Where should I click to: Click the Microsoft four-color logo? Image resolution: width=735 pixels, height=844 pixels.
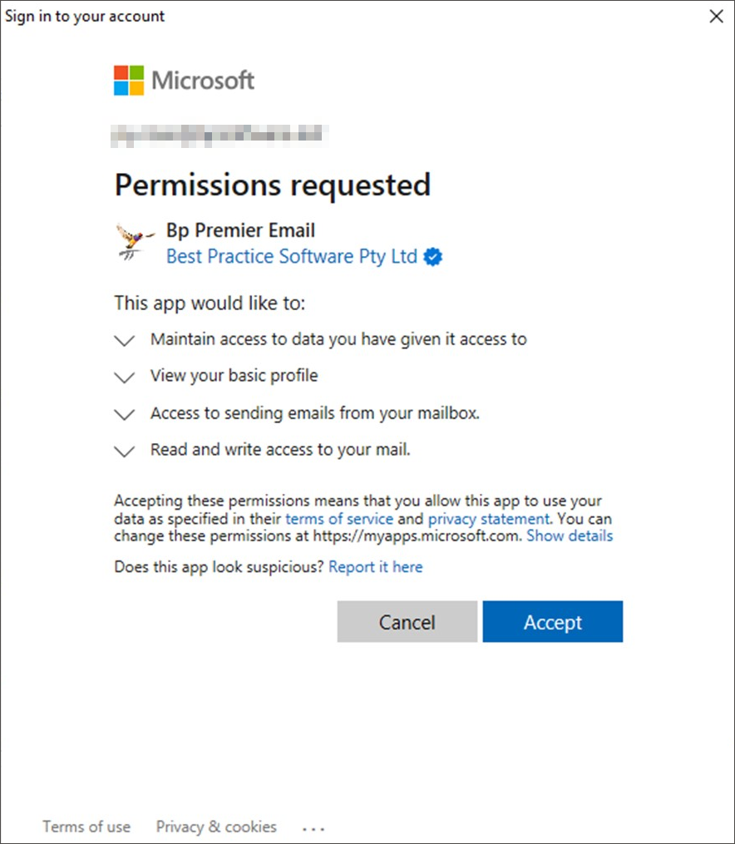pyautogui.click(x=129, y=80)
